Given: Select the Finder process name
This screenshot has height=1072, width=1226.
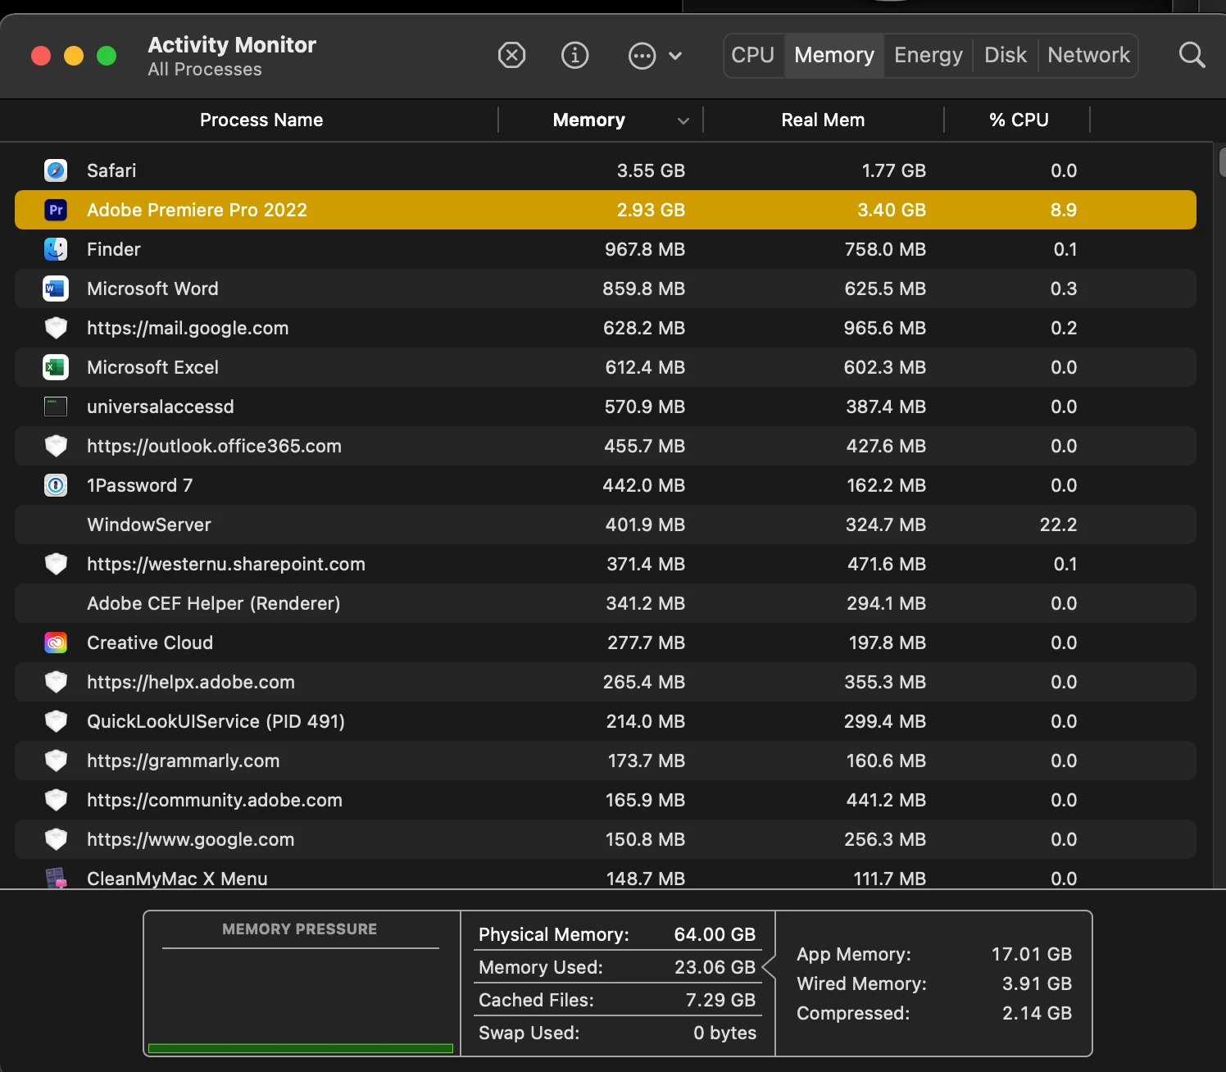Looking at the screenshot, I should 114,249.
